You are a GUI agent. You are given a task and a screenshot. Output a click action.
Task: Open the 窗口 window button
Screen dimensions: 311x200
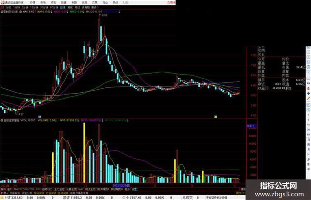coord(10,189)
